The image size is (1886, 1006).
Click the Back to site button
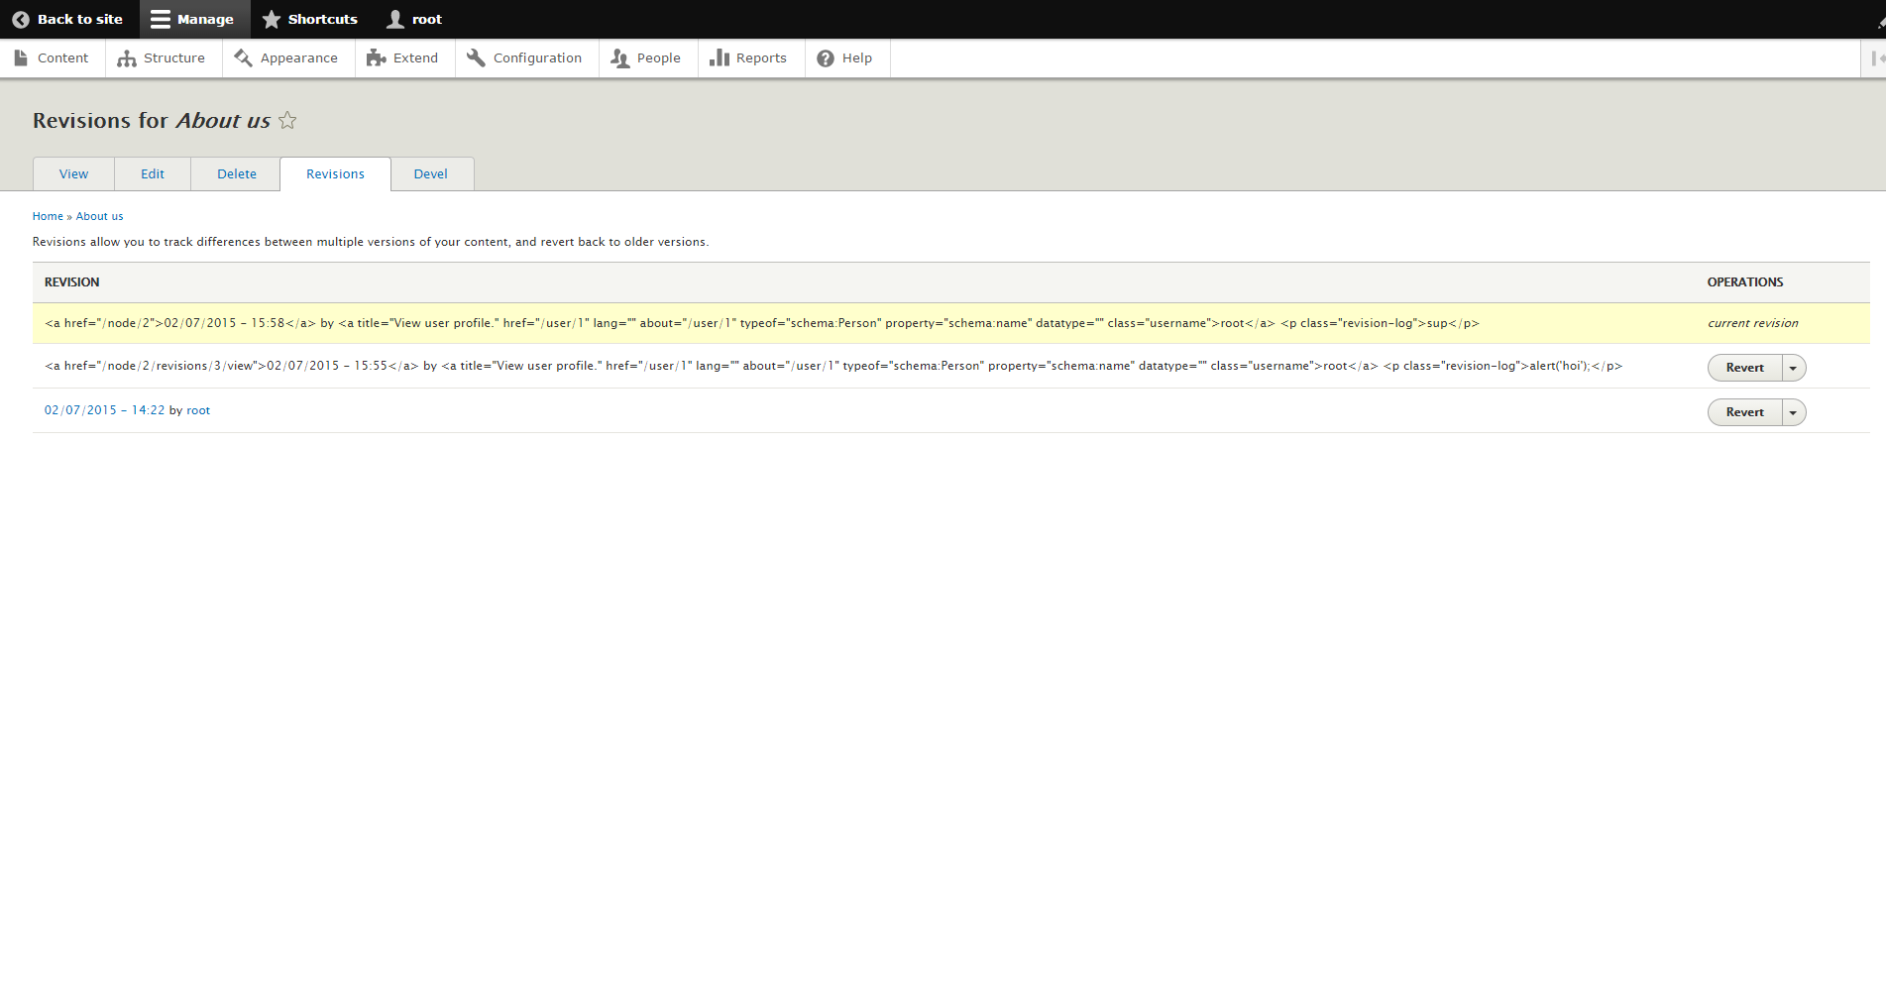pos(67,19)
